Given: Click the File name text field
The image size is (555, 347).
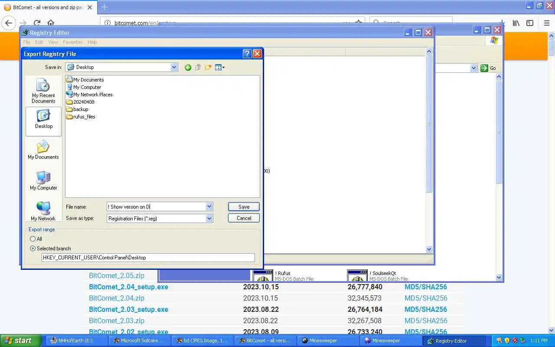Looking at the screenshot, I should tap(157, 207).
